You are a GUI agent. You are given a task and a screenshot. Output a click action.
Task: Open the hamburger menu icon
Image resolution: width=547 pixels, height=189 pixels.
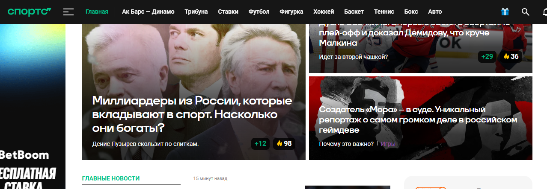[x=68, y=12]
